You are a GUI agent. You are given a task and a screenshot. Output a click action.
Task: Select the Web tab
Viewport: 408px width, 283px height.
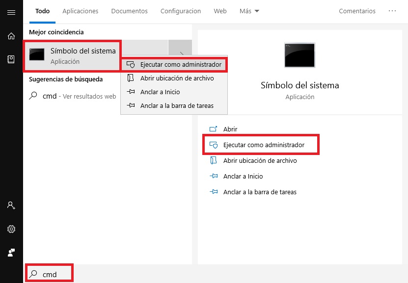220,11
